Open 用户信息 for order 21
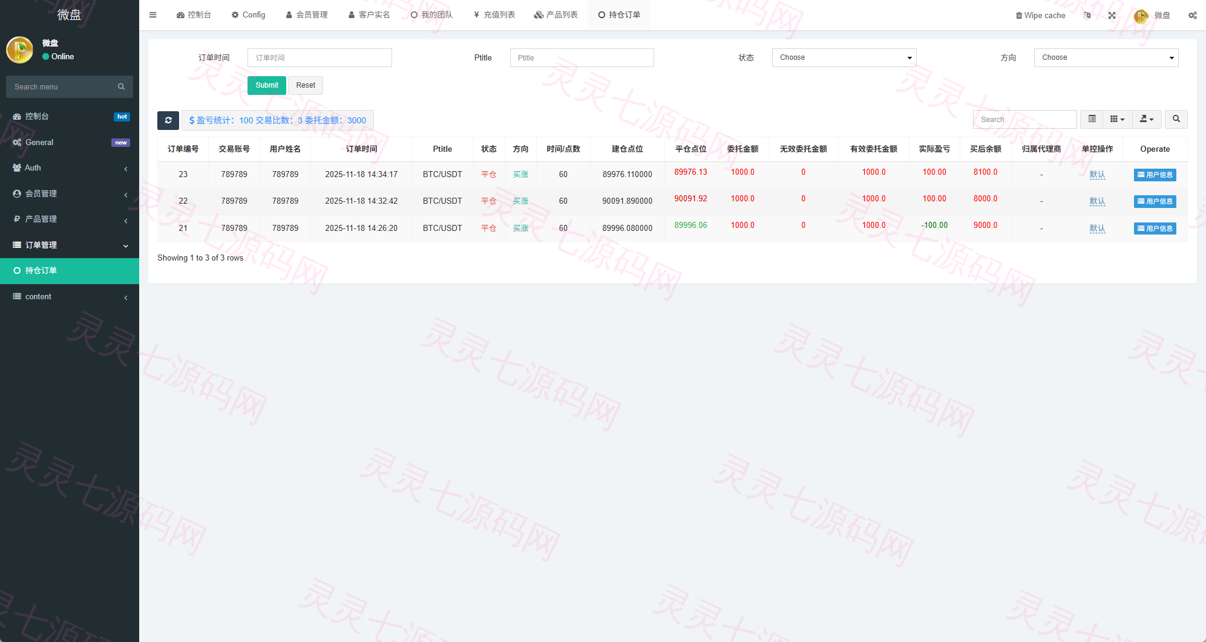This screenshot has width=1206, height=642. pos(1155,229)
